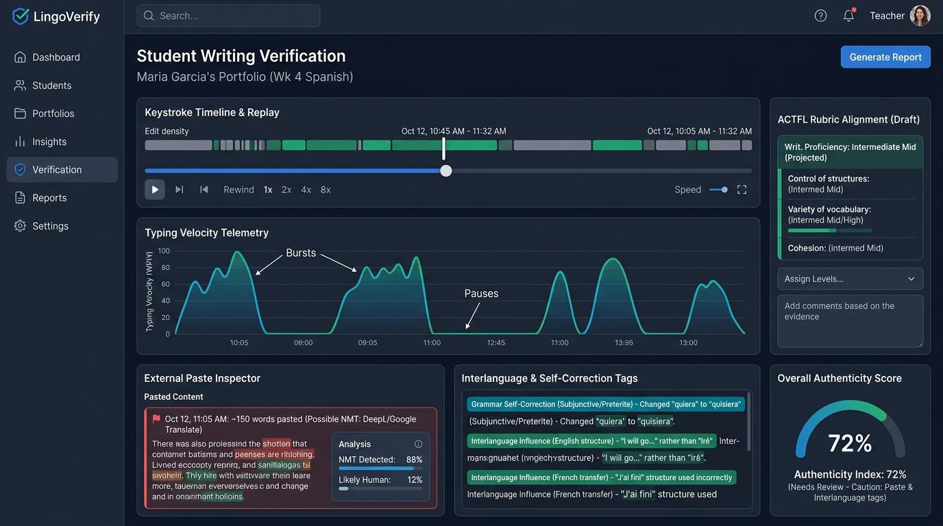The width and height of the screenshot is (943, 526).
Task: Click the Analysis info icon
Action: pyautogui.click(x=419, y=444)
